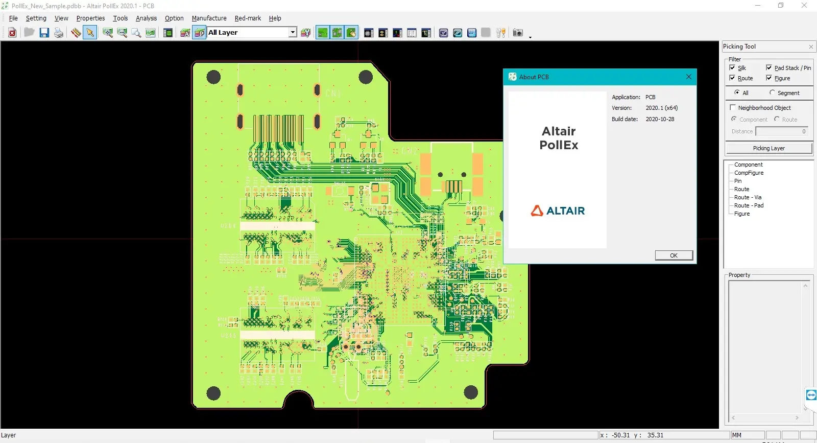
Task: Expand the toolbar overflow arrow
Action: [x=530, y=37]
